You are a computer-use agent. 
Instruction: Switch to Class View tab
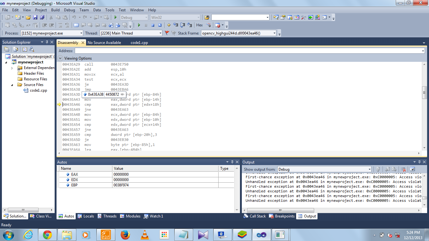[x=41, y=216]
